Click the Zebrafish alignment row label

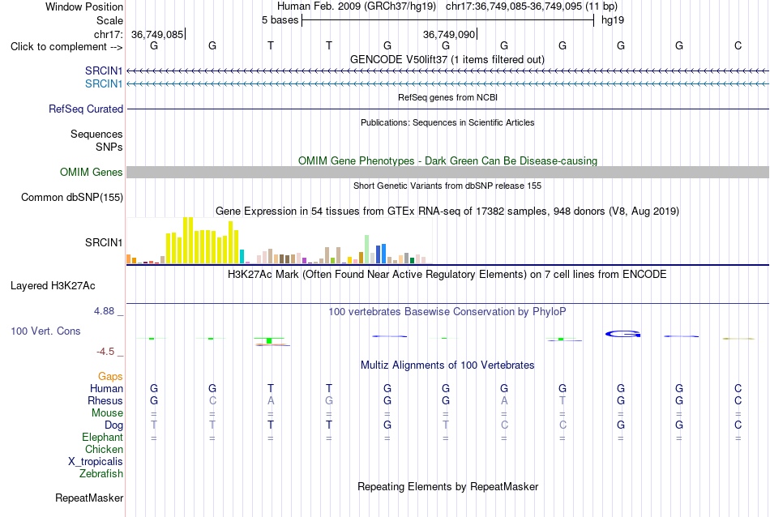(101, 474)
